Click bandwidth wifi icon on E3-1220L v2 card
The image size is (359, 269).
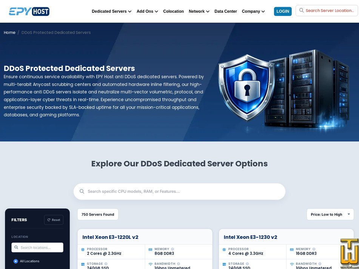point(150,264)
